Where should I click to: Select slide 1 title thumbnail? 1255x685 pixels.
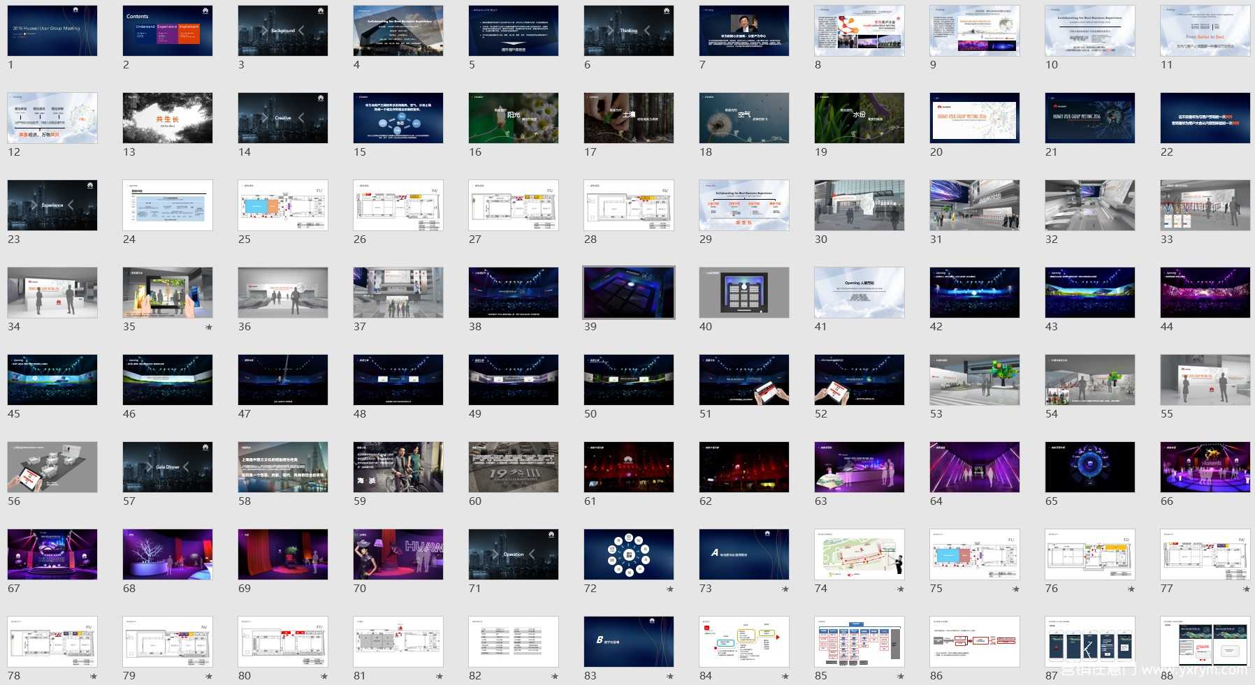point(52,31)
